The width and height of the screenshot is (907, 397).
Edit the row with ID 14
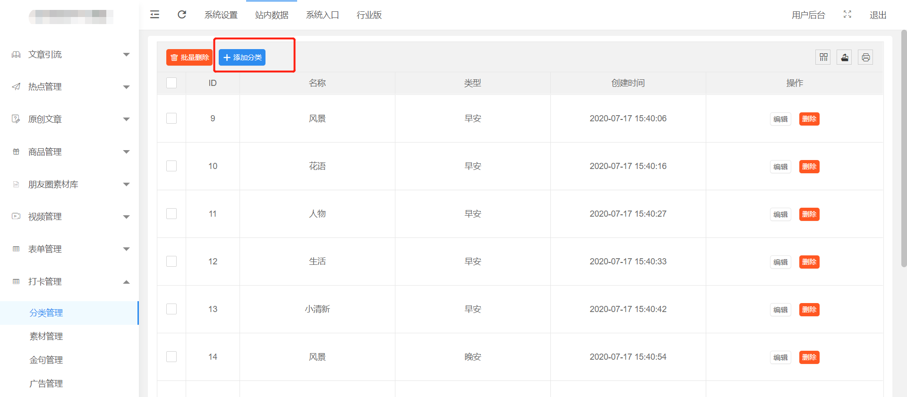(x=780, y=357)
